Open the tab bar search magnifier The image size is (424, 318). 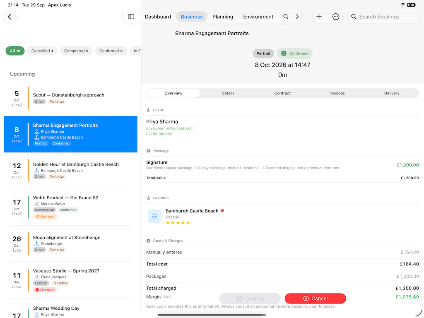click(x=286, y=17)
